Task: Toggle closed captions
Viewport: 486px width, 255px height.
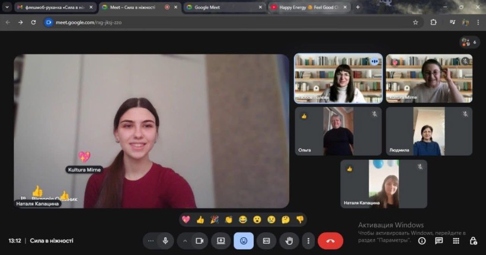Action: 267,241
